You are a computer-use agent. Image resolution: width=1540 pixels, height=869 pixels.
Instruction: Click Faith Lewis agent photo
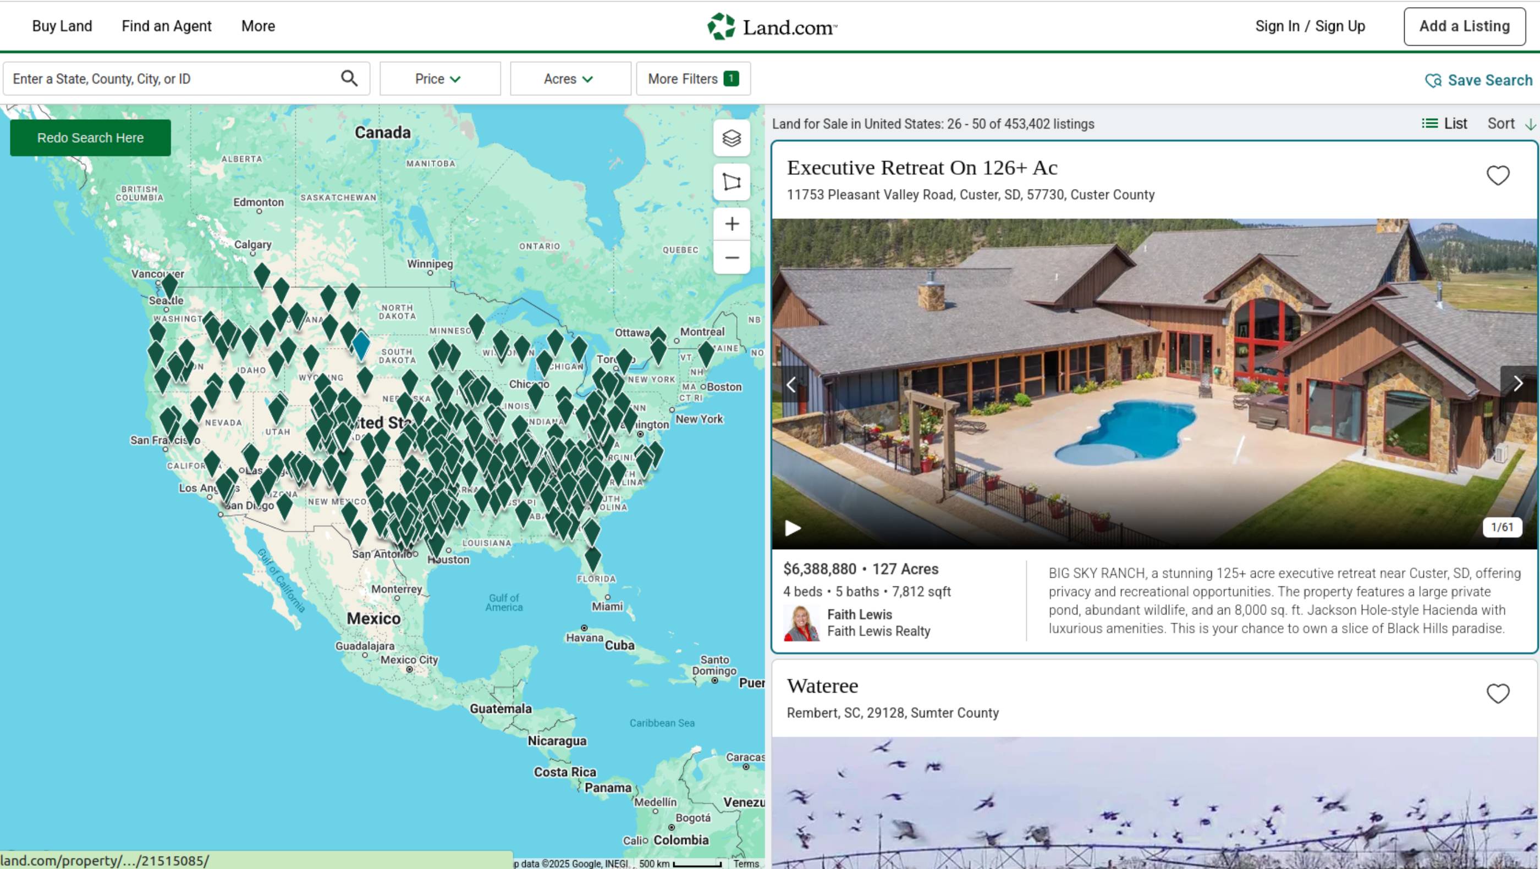[x=801, y=623]
